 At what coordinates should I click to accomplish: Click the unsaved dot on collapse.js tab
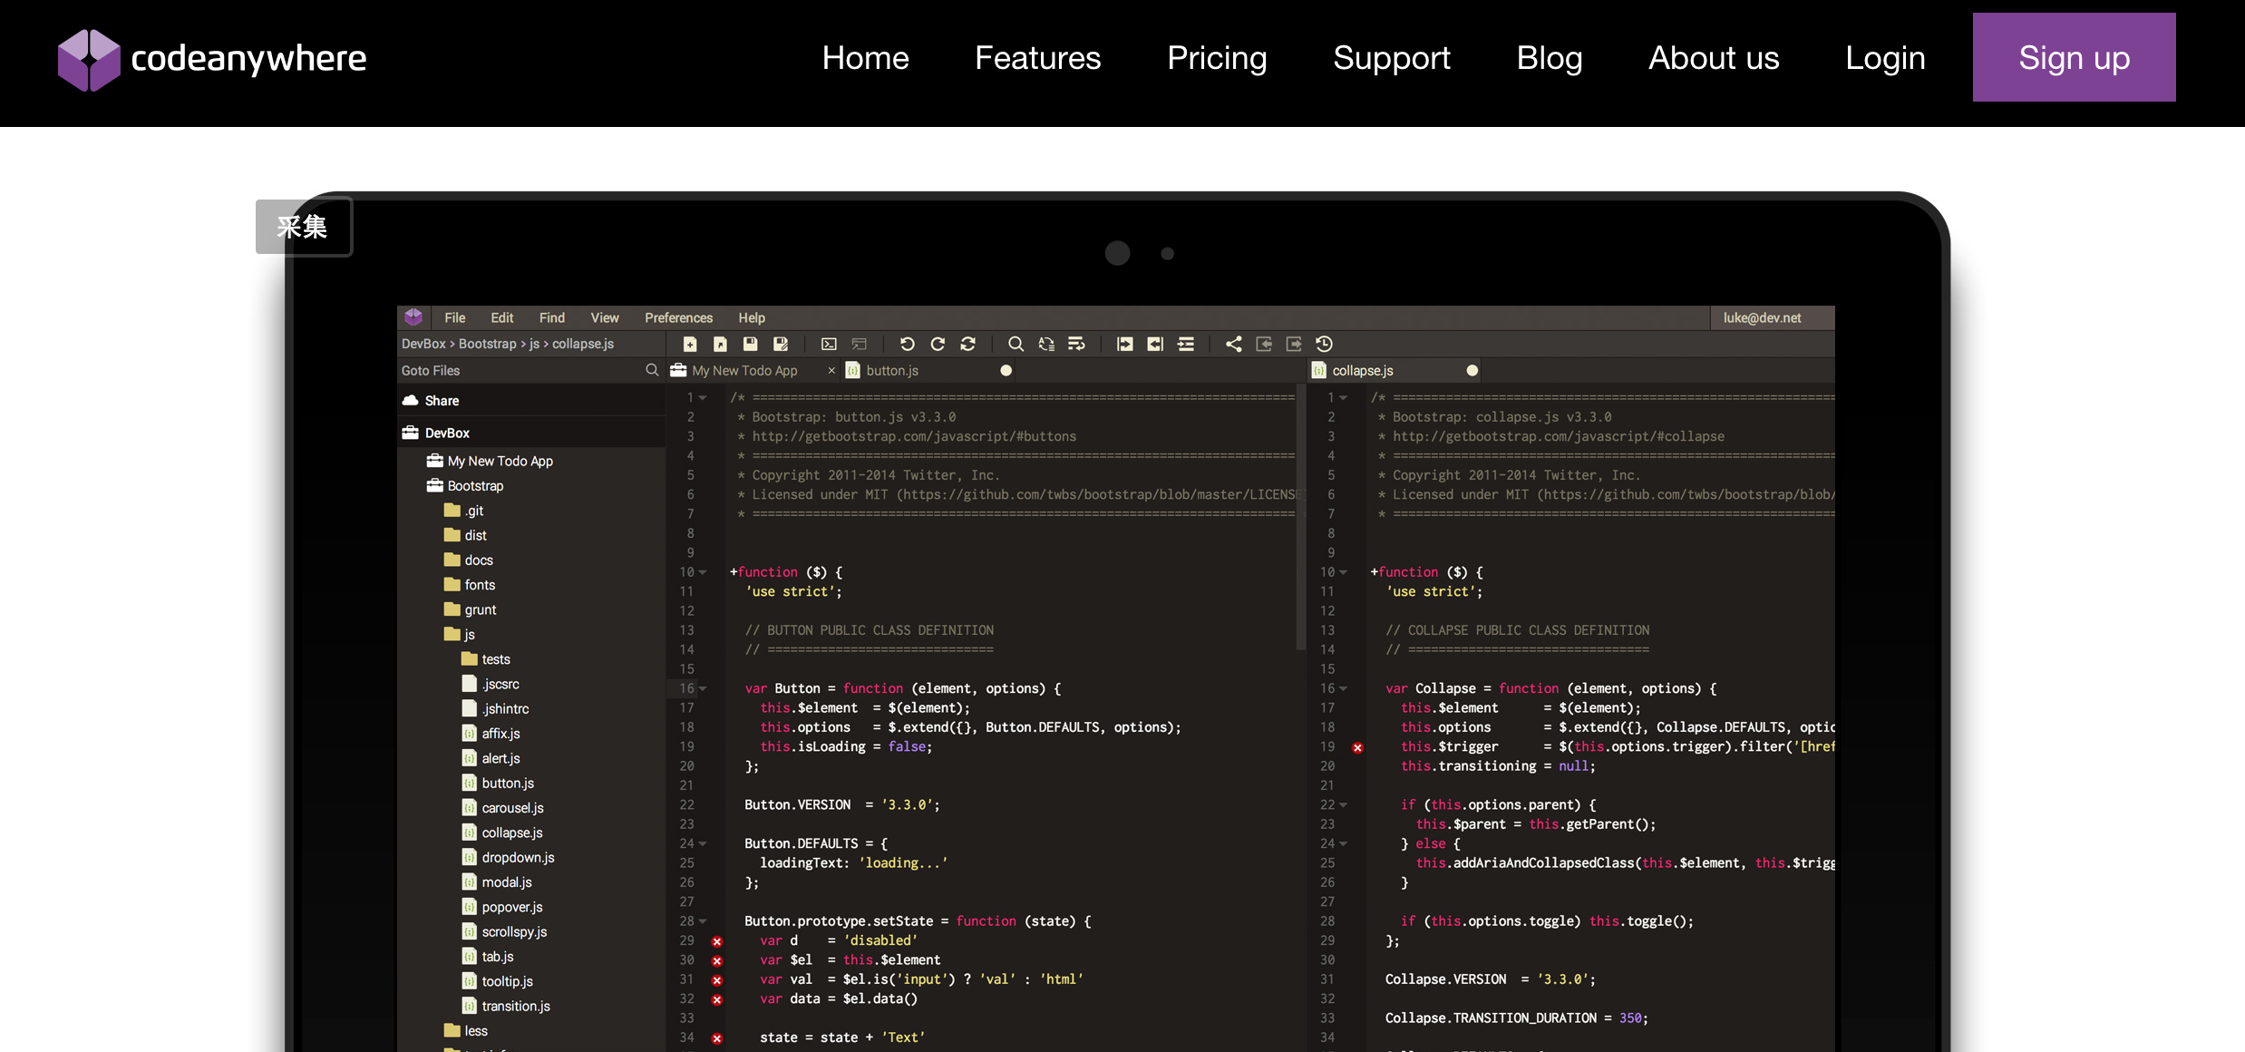pos(1472,370)
